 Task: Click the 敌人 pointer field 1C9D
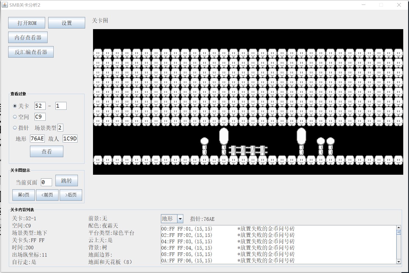[70, 139]
